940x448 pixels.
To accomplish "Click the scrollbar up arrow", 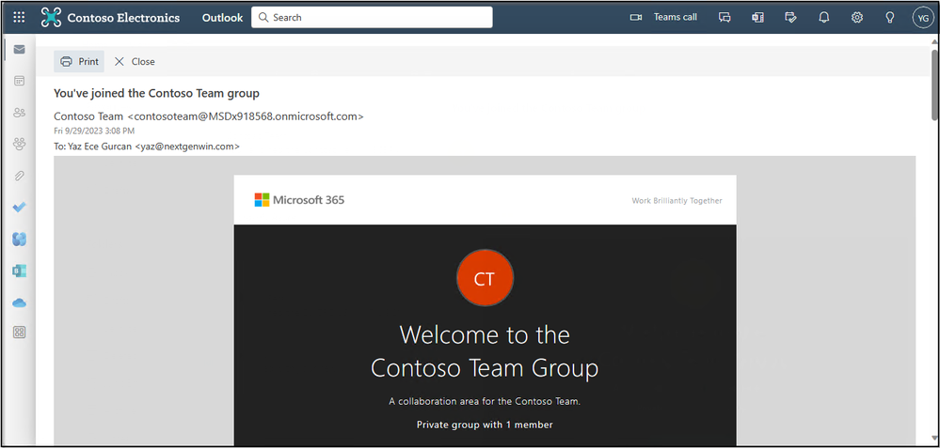I will [x=934, y=40].
